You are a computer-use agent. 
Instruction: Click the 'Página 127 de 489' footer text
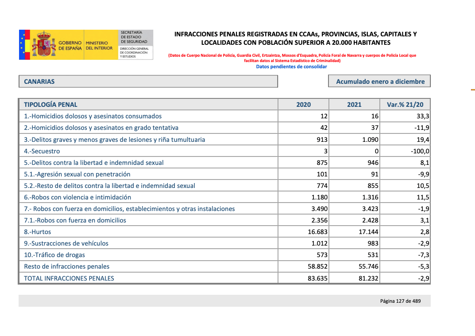401,301
